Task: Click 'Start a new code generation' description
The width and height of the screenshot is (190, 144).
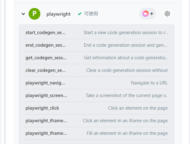Action: [x=126, y=33]
